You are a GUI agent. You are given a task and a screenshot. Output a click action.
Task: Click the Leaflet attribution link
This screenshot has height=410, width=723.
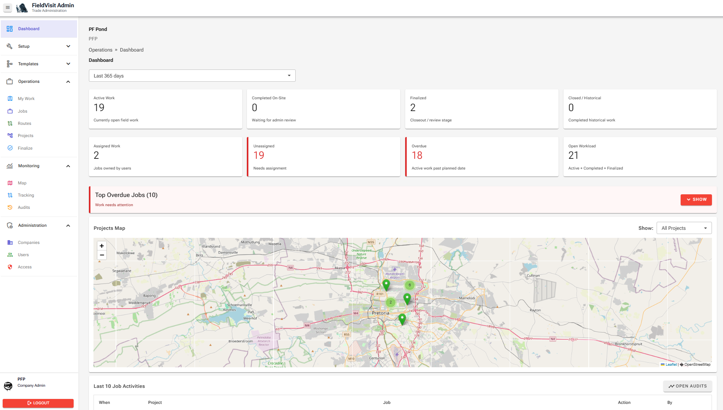click(x=671, y=364)
